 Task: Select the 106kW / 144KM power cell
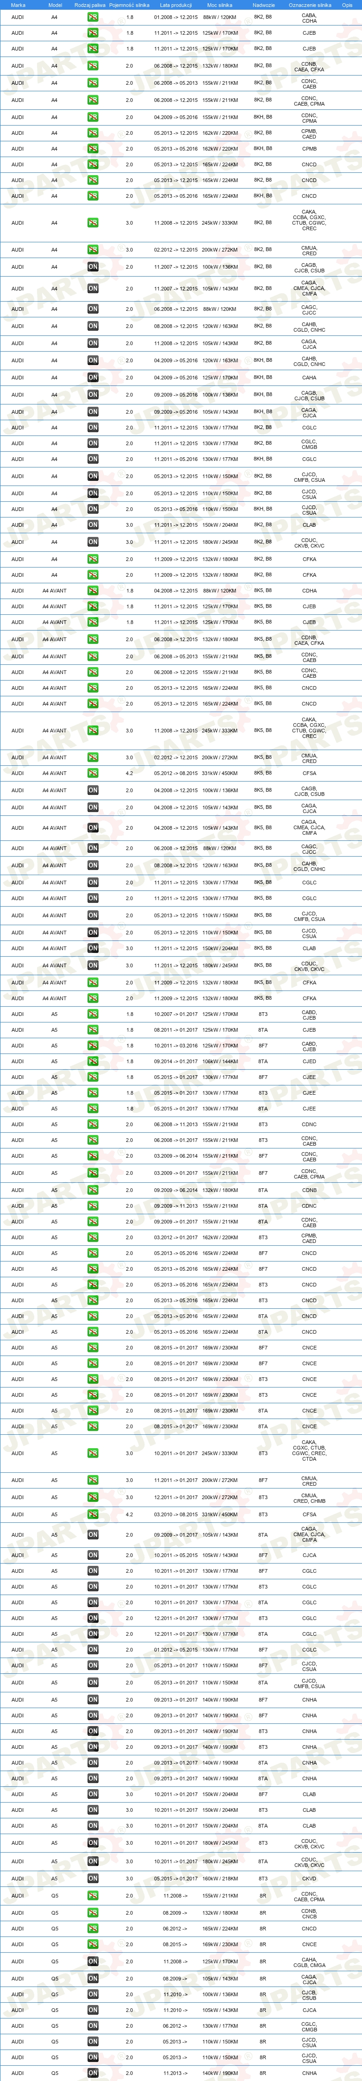[220, 1061]
